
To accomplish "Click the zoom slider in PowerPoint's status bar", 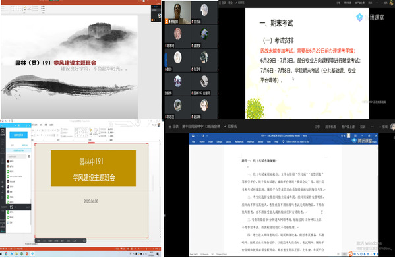I will pyautogui.click(x=146, y=249).
